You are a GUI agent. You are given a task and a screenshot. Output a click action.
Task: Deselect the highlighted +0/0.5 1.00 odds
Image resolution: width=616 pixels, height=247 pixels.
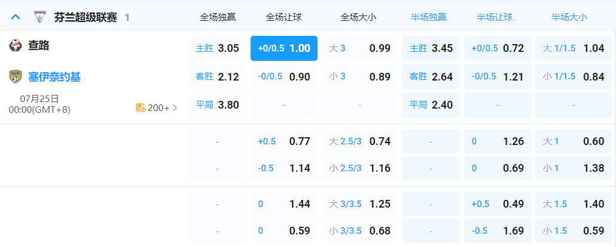point(284,48)
